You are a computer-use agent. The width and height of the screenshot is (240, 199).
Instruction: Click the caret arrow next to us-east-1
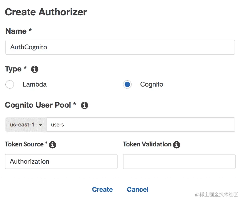click(x=40, y=125)
